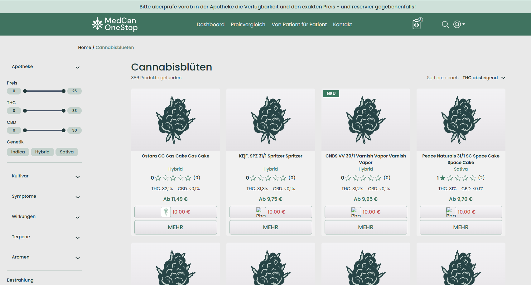This screenshot has width=531, height=285.
Task: Click the THC slider maximum handle
Action: 64,111
